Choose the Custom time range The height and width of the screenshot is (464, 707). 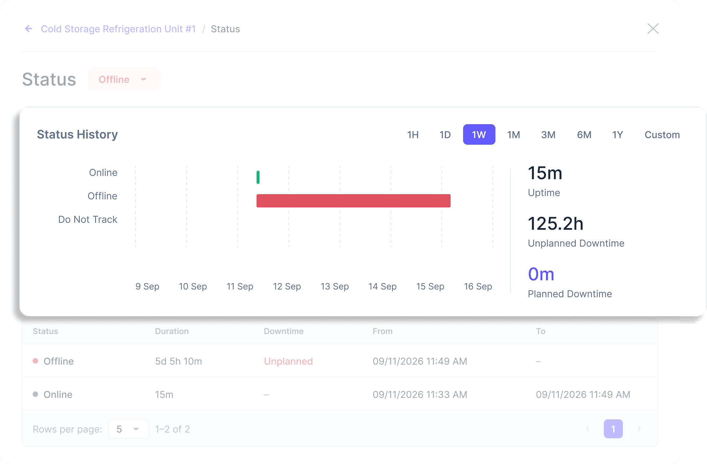point(662,135)
